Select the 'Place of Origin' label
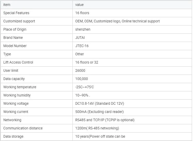 [15, 29]
